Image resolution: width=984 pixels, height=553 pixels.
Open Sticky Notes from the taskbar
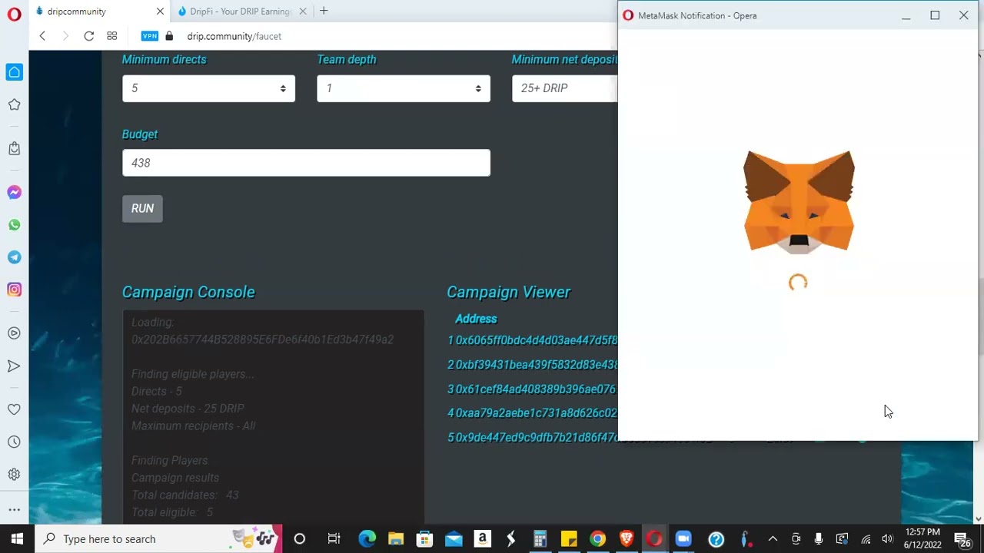click(x=569, y=538)
